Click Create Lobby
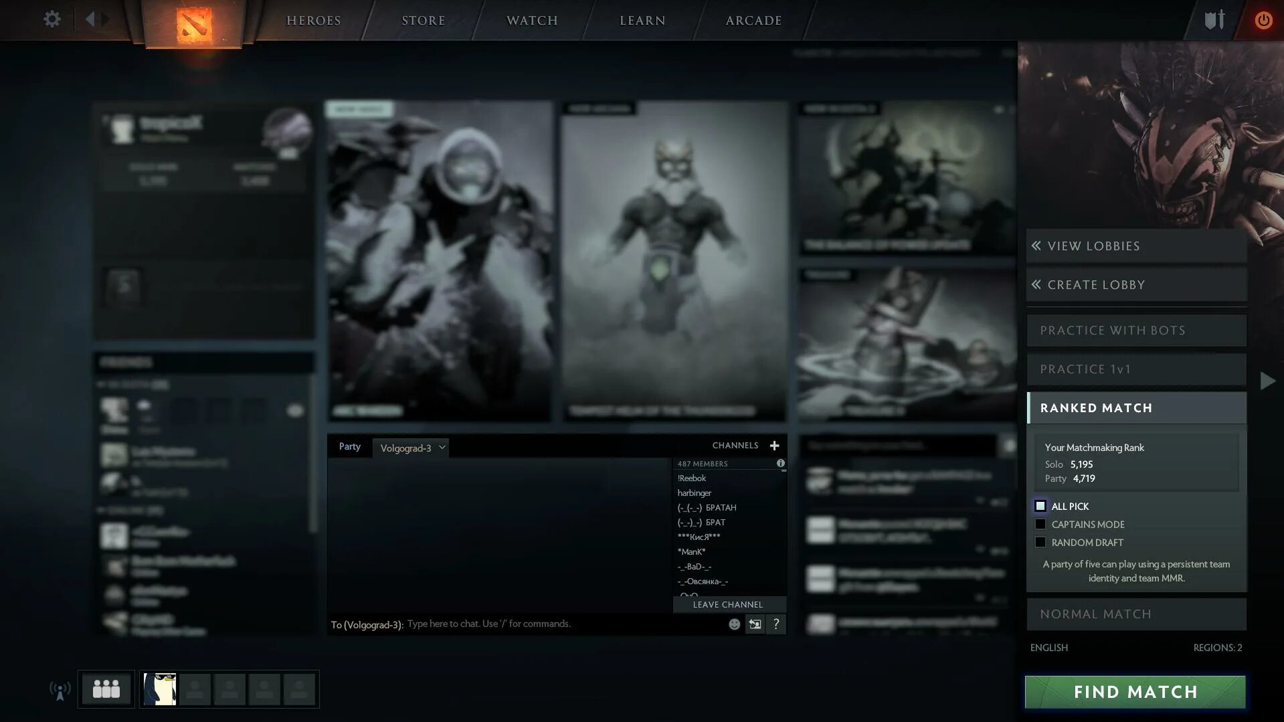This screenshot has height=722, width=1284. 1137,285
